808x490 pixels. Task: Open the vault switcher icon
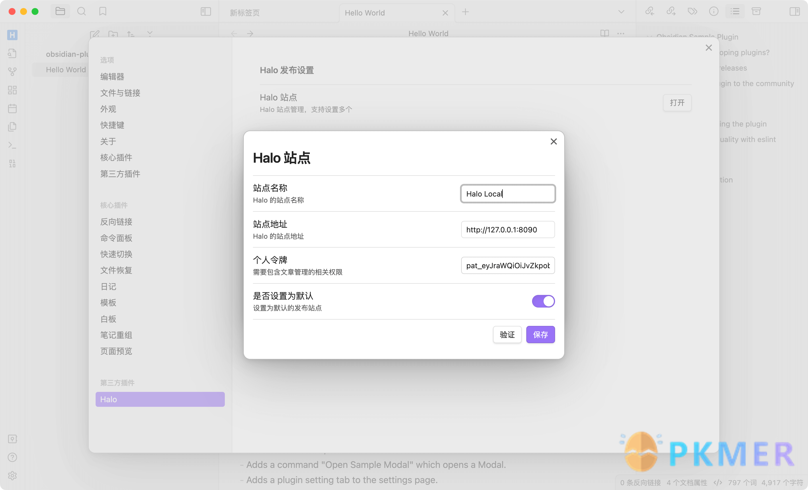coord(12,439)
